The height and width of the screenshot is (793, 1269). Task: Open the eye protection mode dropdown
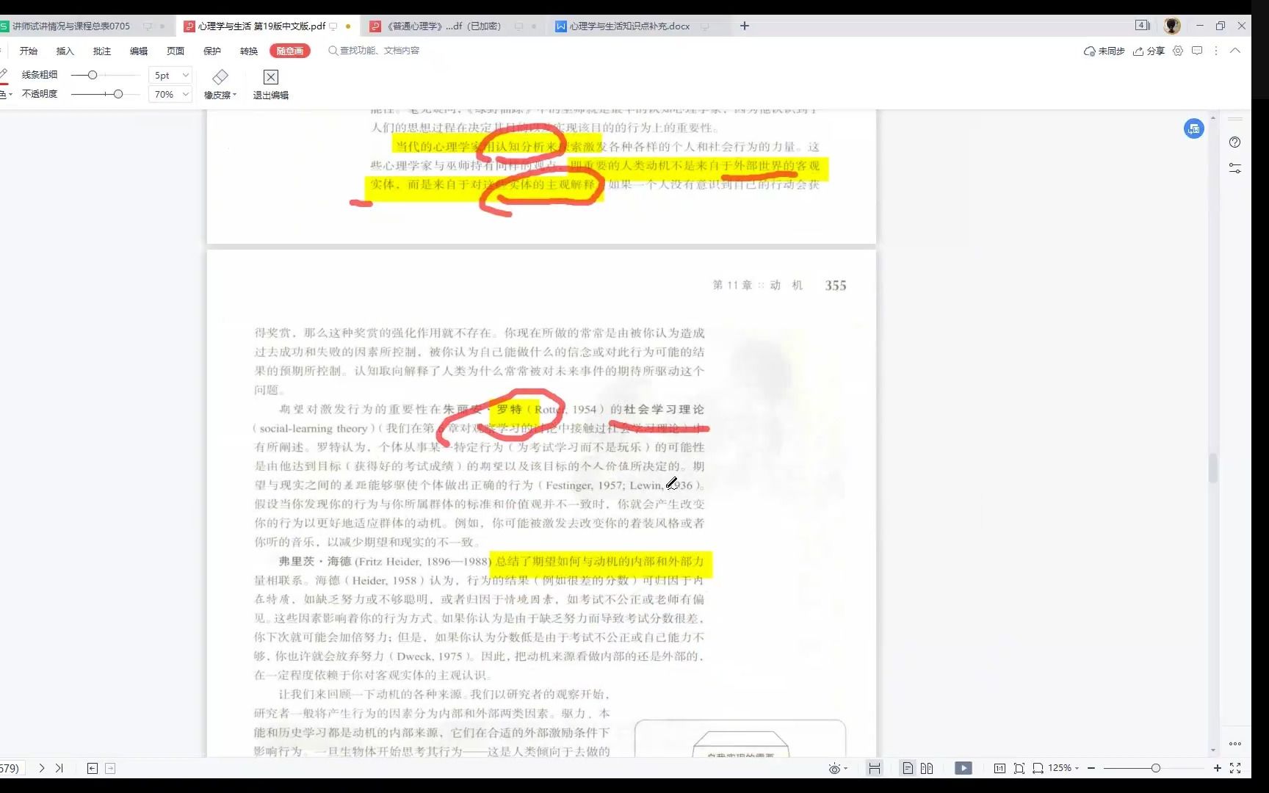click(838, 768)
